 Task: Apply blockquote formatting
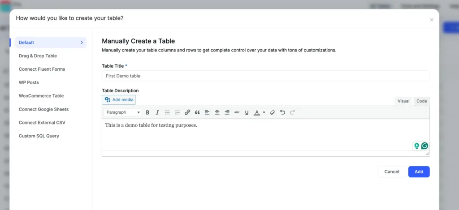coord(197,112)
